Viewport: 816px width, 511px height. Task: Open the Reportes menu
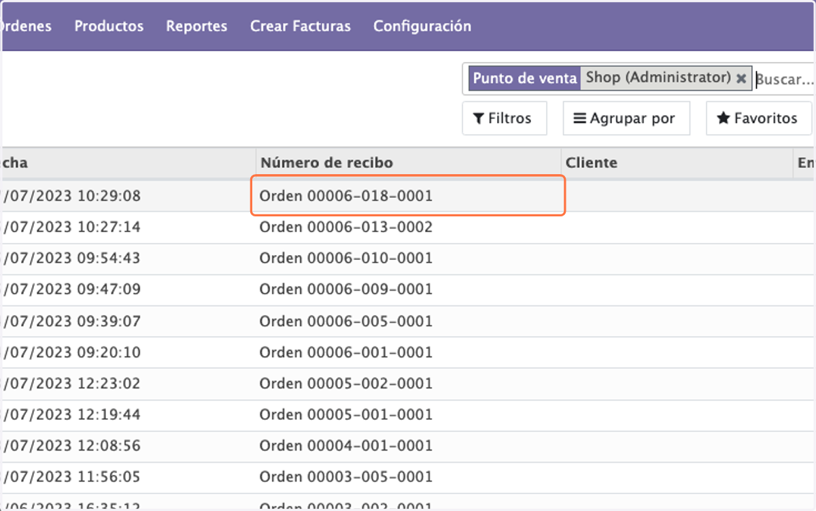coord(197,26)
